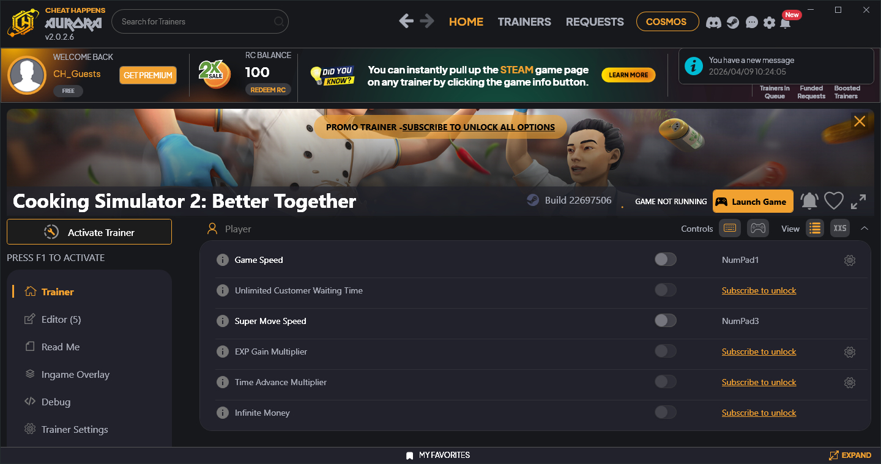Select gamepad controls icon
Image resolution: width=881 pixels, height=464 pixels.
pyautogui.click(x=758, y=229)
